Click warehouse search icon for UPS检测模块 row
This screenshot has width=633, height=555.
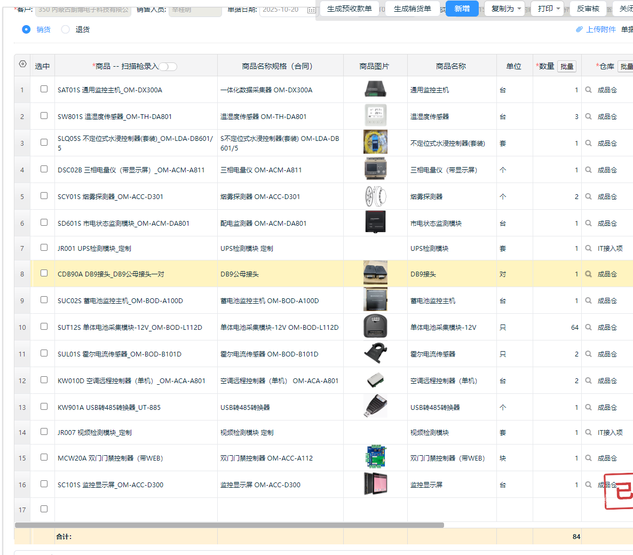click(x=588, y=249)
